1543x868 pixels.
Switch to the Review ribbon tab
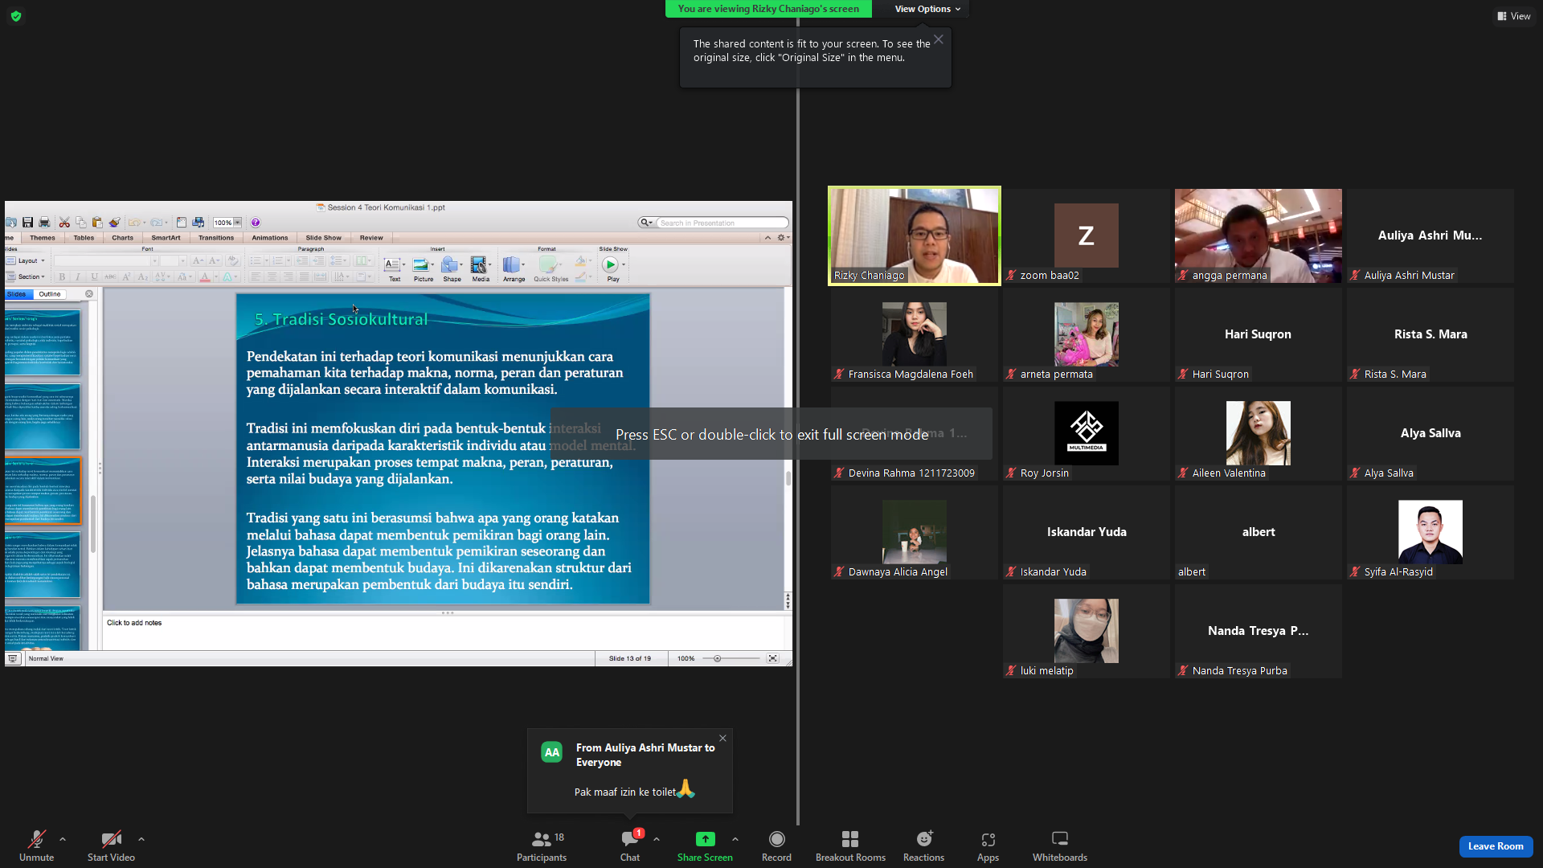[371, 238]
